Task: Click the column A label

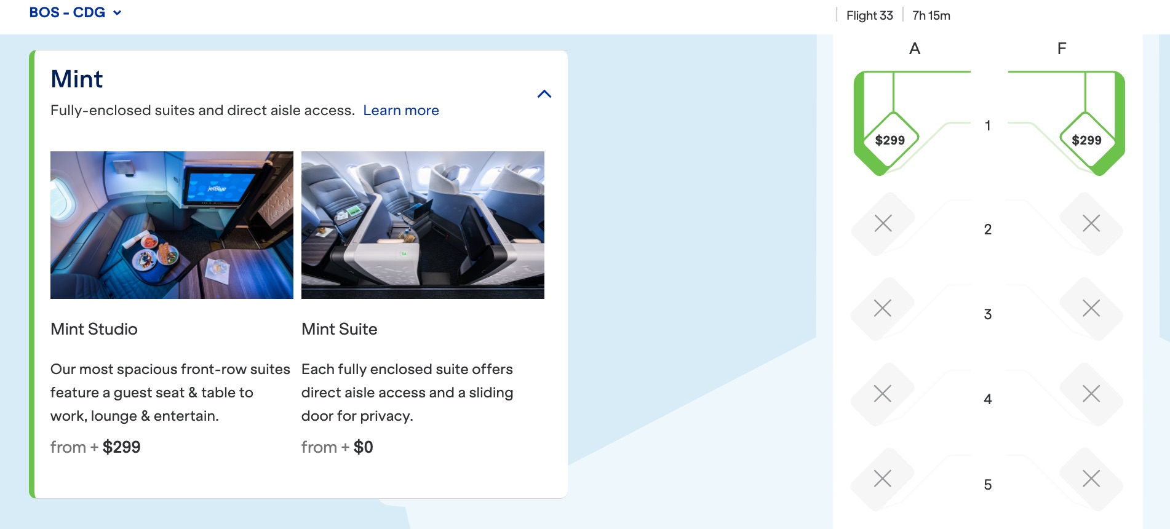Action: tap(915, 49)
